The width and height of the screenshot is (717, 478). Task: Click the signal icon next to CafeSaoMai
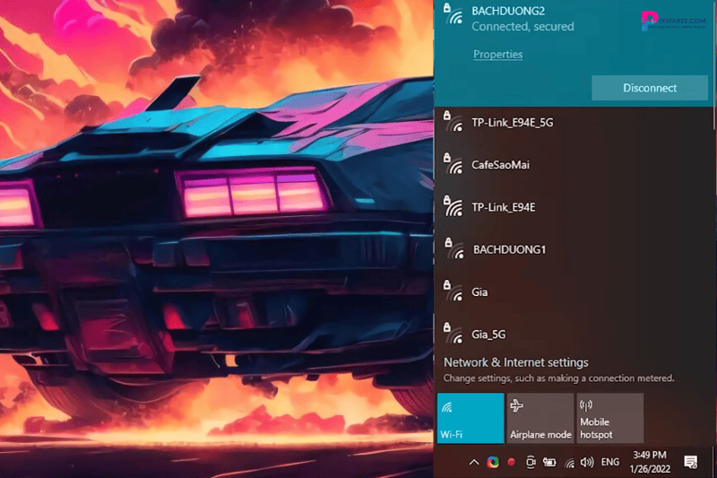click(x=453, y=165)
